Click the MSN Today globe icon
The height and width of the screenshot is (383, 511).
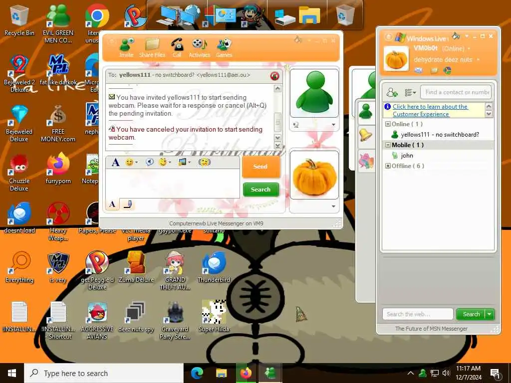pos(448,70)
